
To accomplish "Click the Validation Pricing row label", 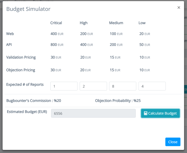I will [21, 57].
